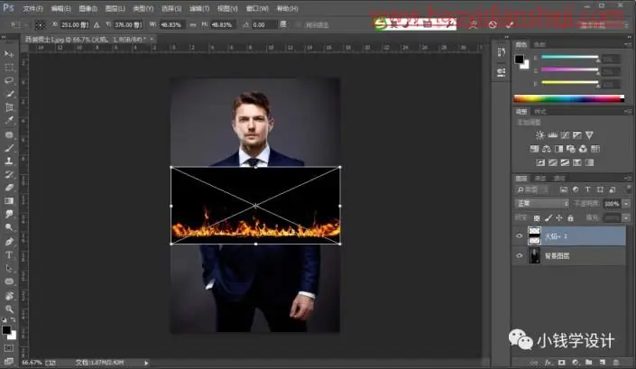Toggle warp mode in options bar
Image resolution: width=636 pixels, height=369 pixels.
(x=473, y=24)
